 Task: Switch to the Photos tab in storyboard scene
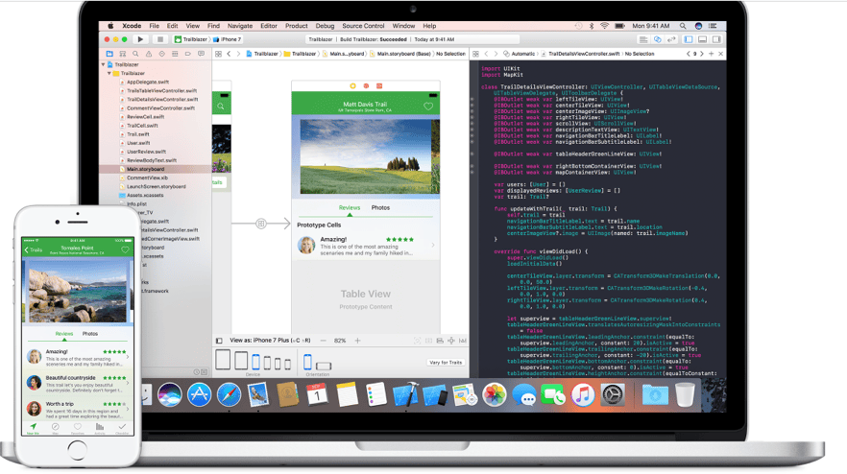tap(380, 208)
